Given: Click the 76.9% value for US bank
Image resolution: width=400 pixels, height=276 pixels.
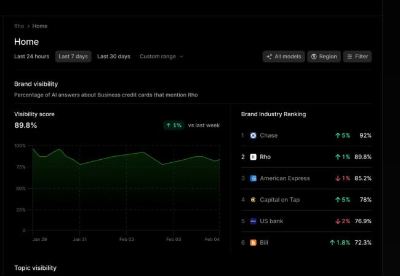Looking at the screenshot, I should [x=363, y=221].
